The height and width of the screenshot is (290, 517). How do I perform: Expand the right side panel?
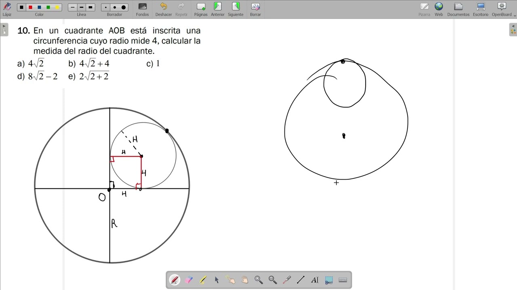(513, 29)
